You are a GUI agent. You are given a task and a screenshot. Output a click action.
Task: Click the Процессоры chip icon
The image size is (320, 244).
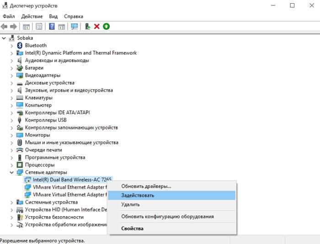pyautogui.click(x=20, y=165)
